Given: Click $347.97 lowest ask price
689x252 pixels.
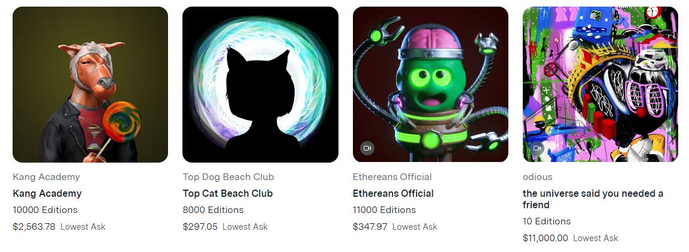Looking at the screenshot, I should pos(370,227).
